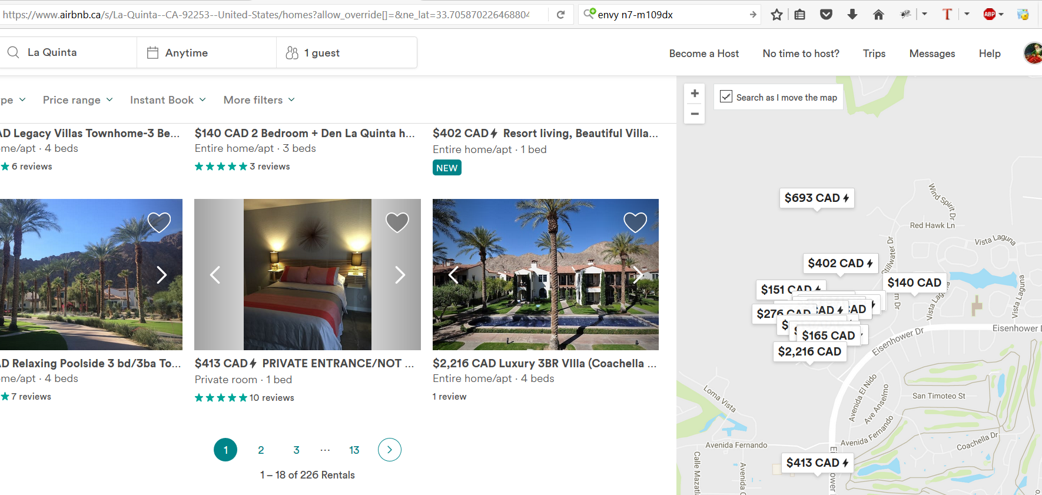1042x495 pixels.
Task: Expand More filters options
Action: click(259, 100)
